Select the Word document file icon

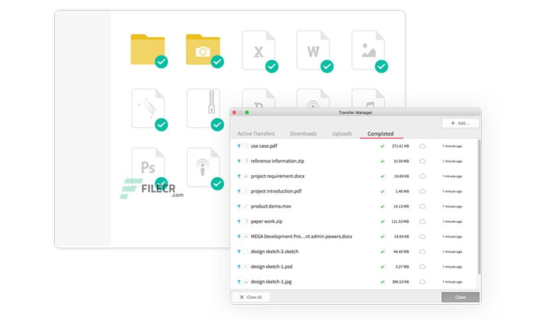tap(313, 50)
